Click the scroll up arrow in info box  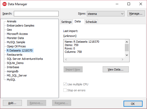[127, 42]
